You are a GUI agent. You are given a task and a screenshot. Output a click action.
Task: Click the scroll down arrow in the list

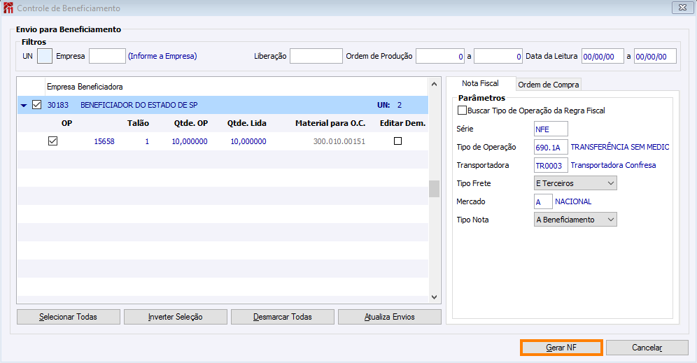click(435, 297)
